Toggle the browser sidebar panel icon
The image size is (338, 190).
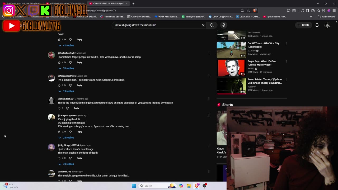[308, 11]
